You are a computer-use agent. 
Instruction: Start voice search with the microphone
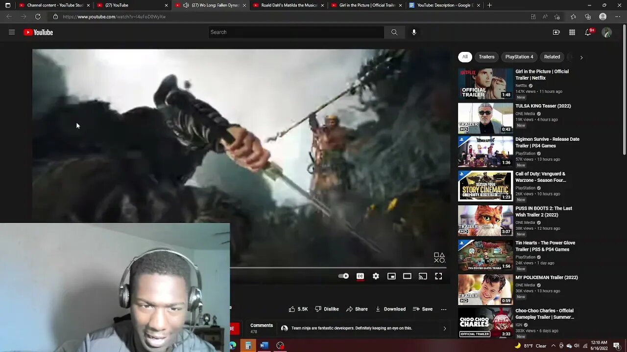[414, 32]
